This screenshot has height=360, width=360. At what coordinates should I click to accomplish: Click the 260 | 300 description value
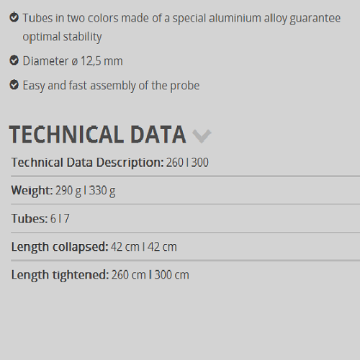187,163
